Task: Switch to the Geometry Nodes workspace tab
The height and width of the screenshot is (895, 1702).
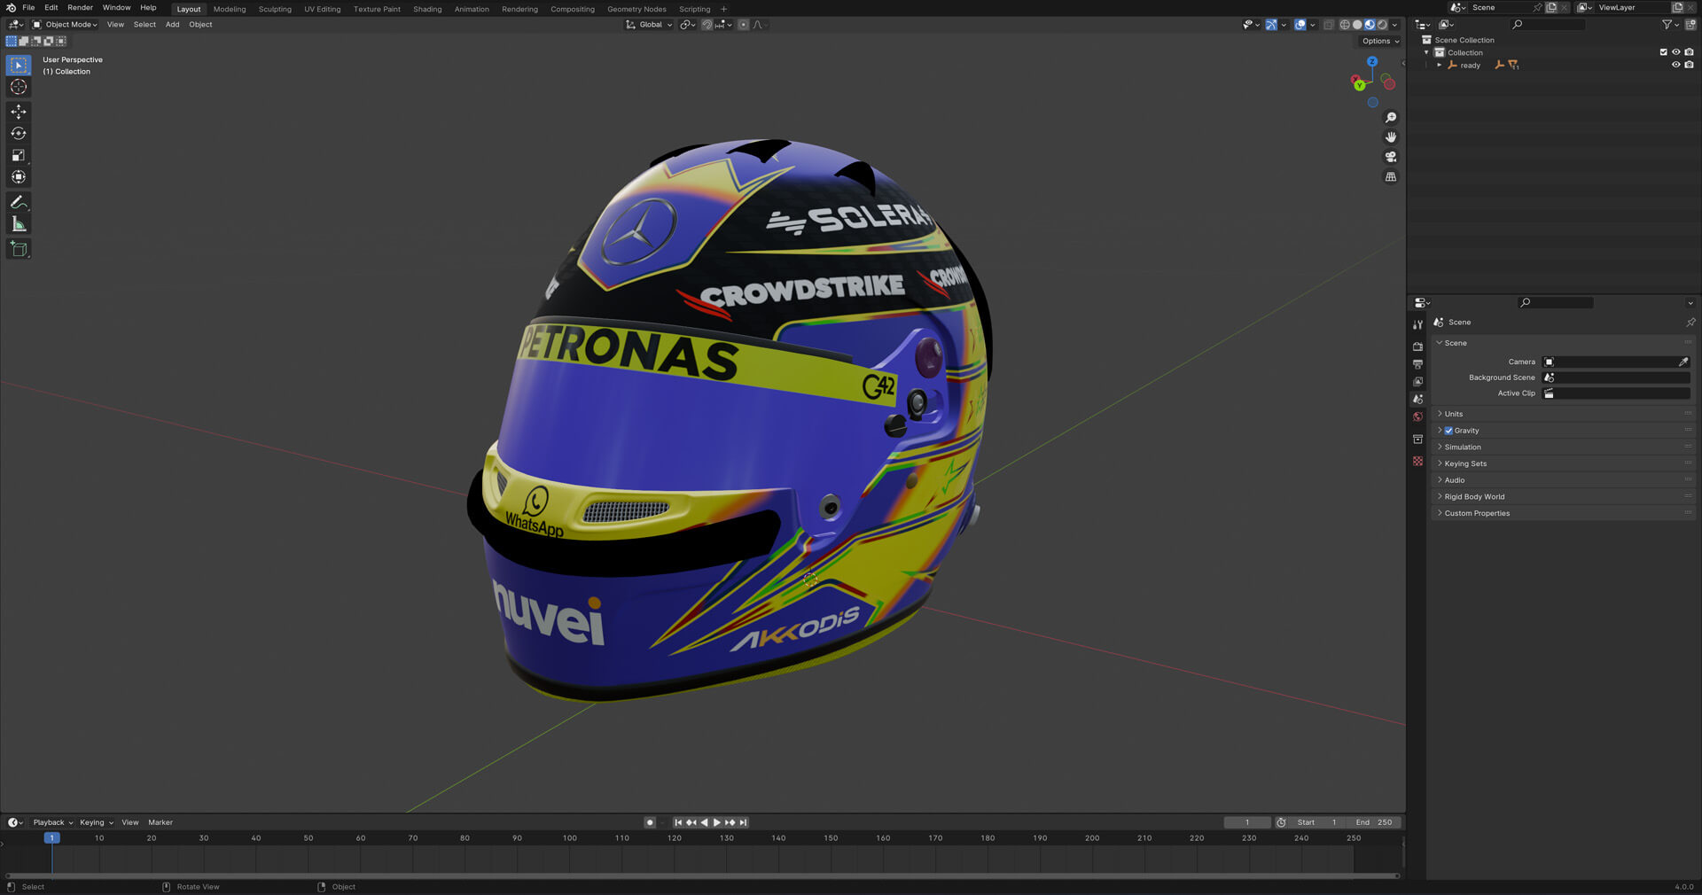Action: [636, 9]
